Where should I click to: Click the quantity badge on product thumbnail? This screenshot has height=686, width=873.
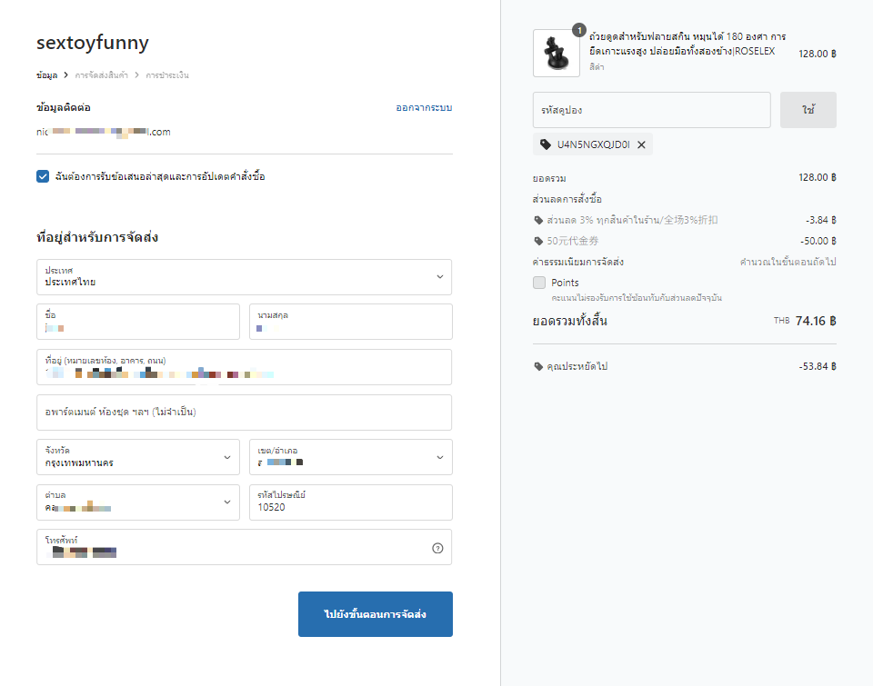pyautogui.click(x=579, y=30)
